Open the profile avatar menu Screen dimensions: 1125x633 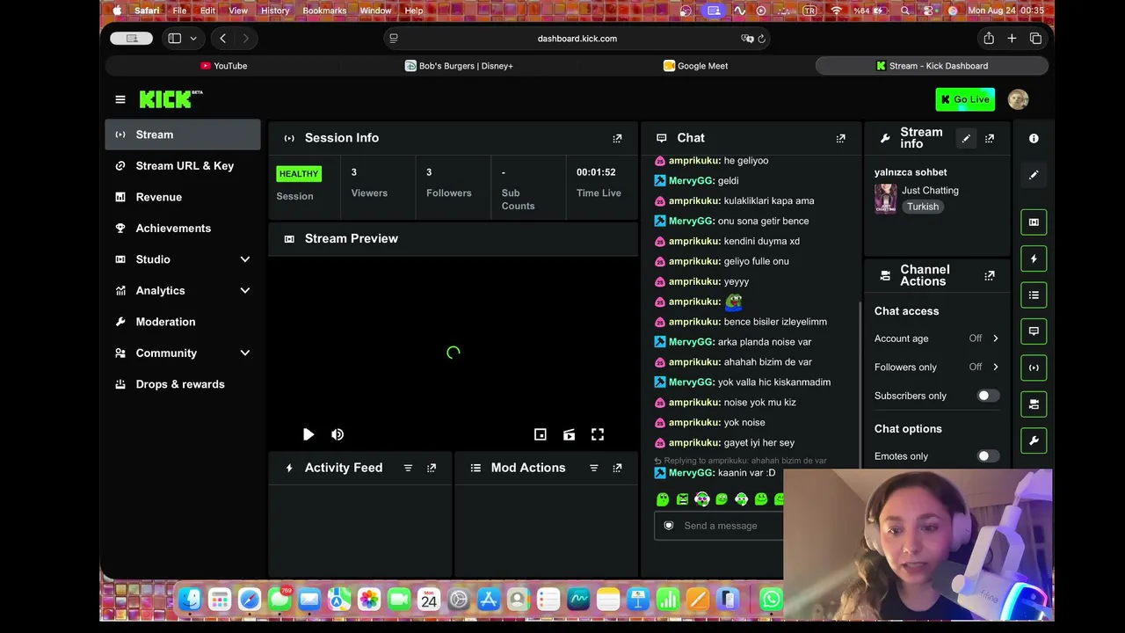point(1018,99)
